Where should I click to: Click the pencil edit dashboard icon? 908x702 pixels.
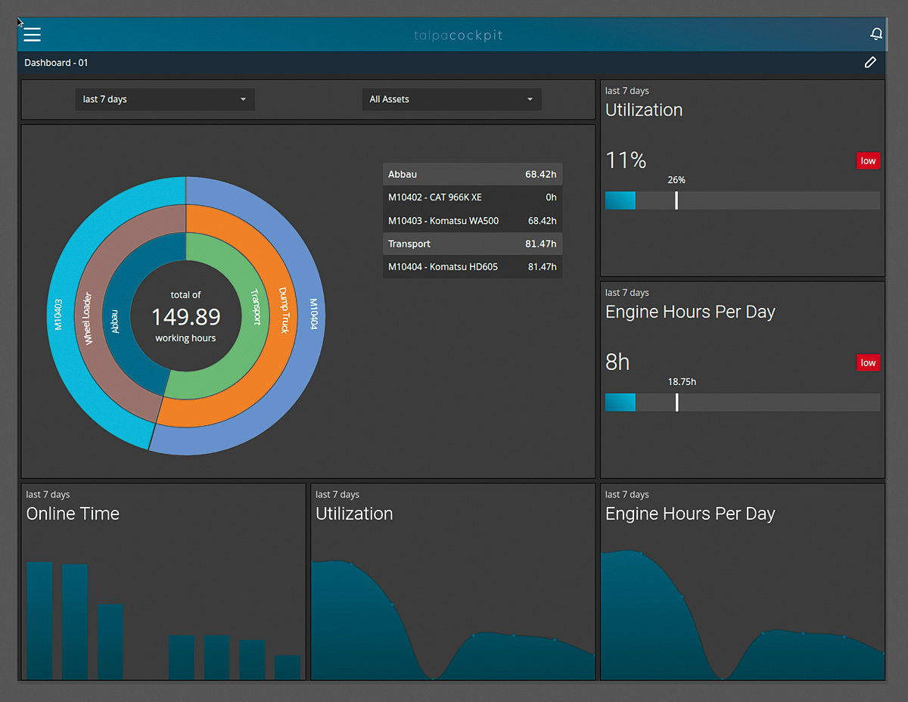pos(870,63)
